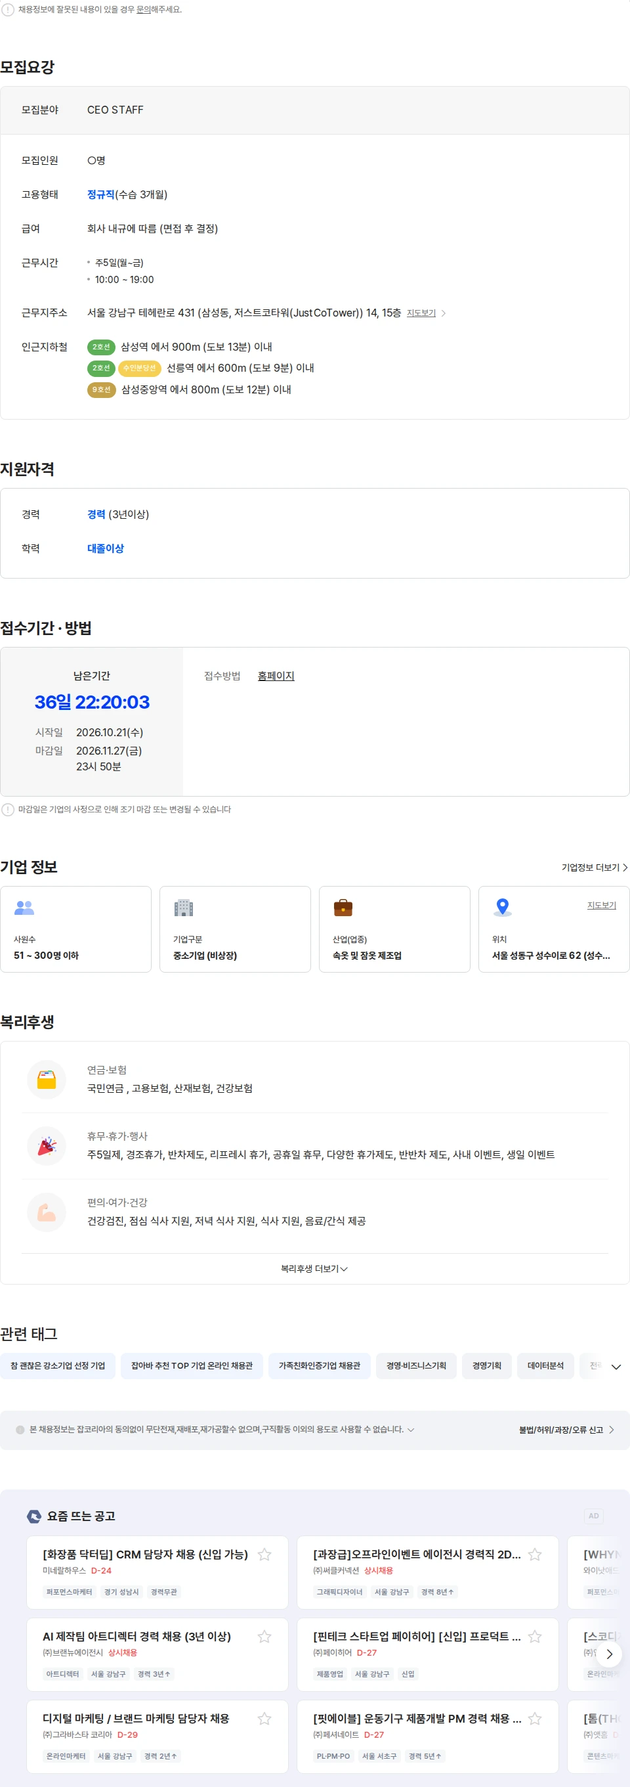Image resolution: width=630 pixels, height=1787 pixels.
Task: Click the info icon beside 마감일 notice
Action: tap(8, 810)
